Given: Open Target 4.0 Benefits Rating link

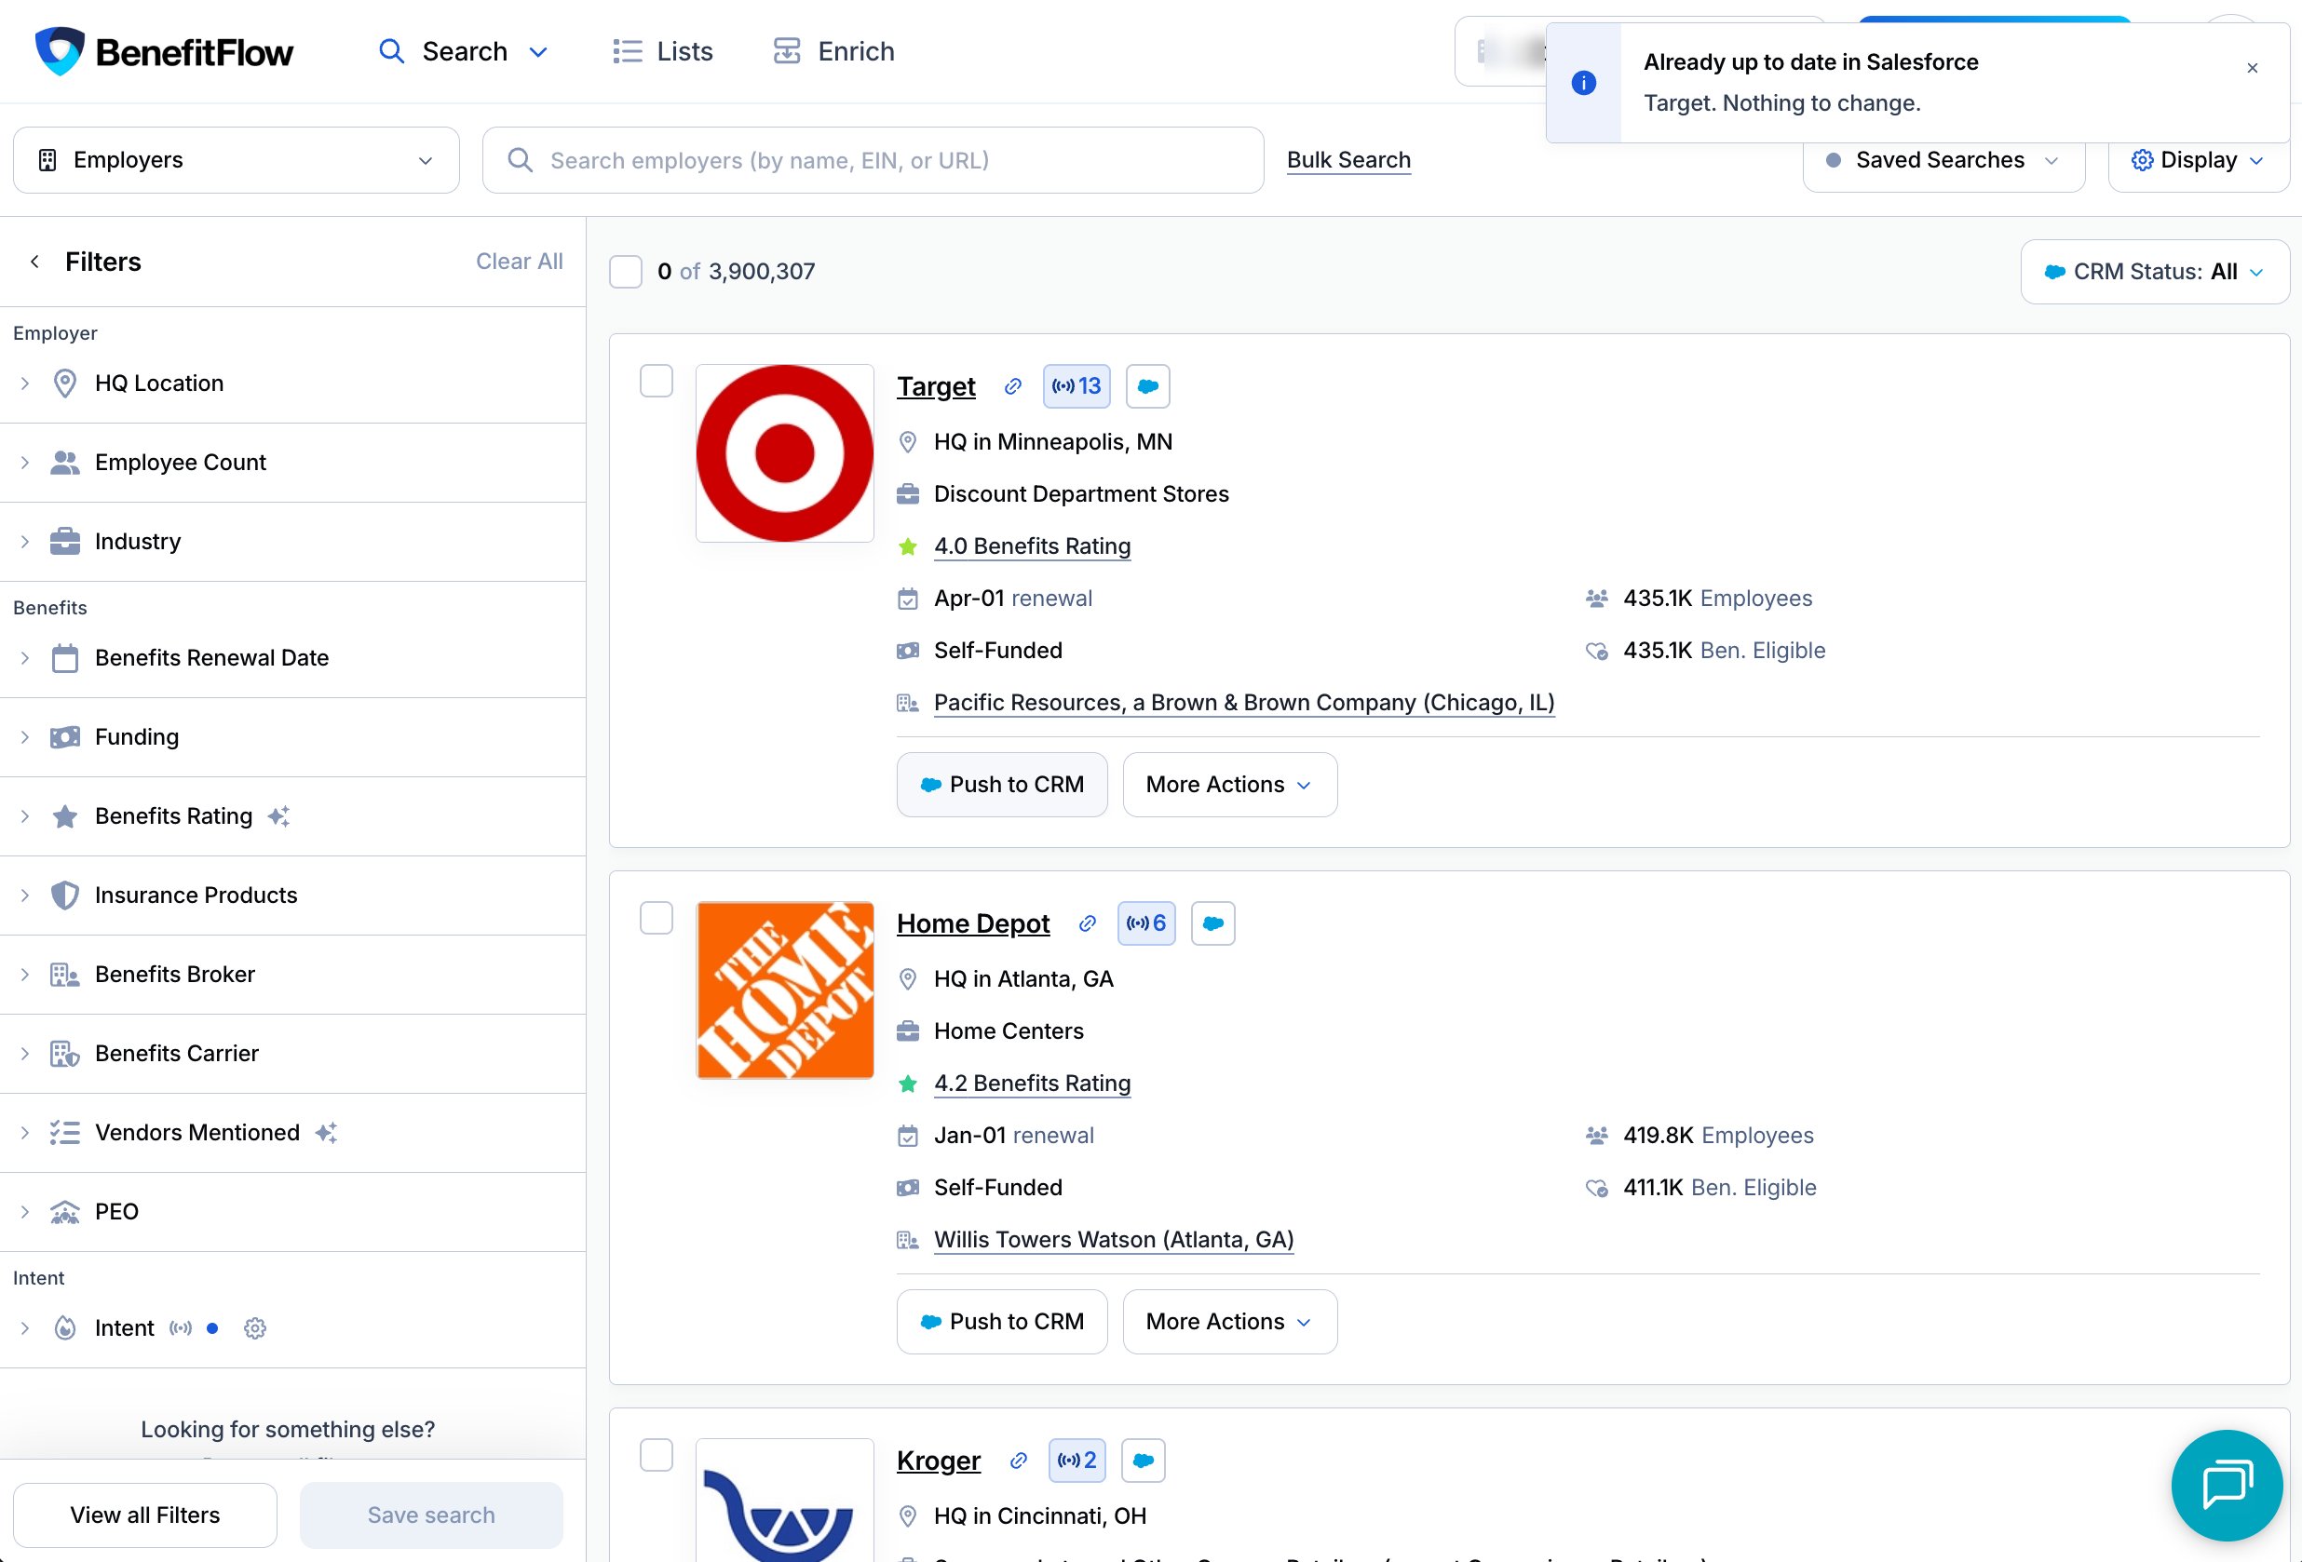Looking at the screenshot, I should [x=1032, y=546].
